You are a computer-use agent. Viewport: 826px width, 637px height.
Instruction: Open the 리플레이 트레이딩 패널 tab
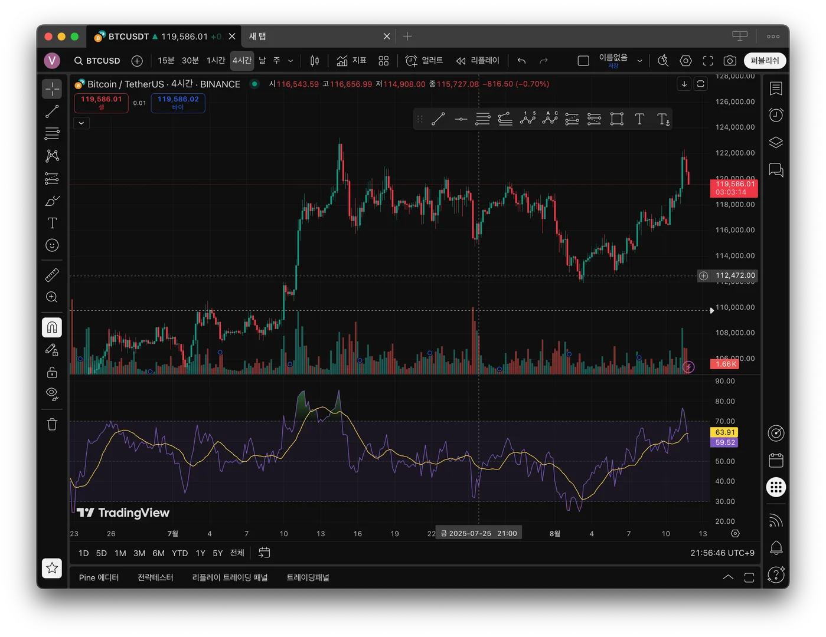[x=230, y=577]
